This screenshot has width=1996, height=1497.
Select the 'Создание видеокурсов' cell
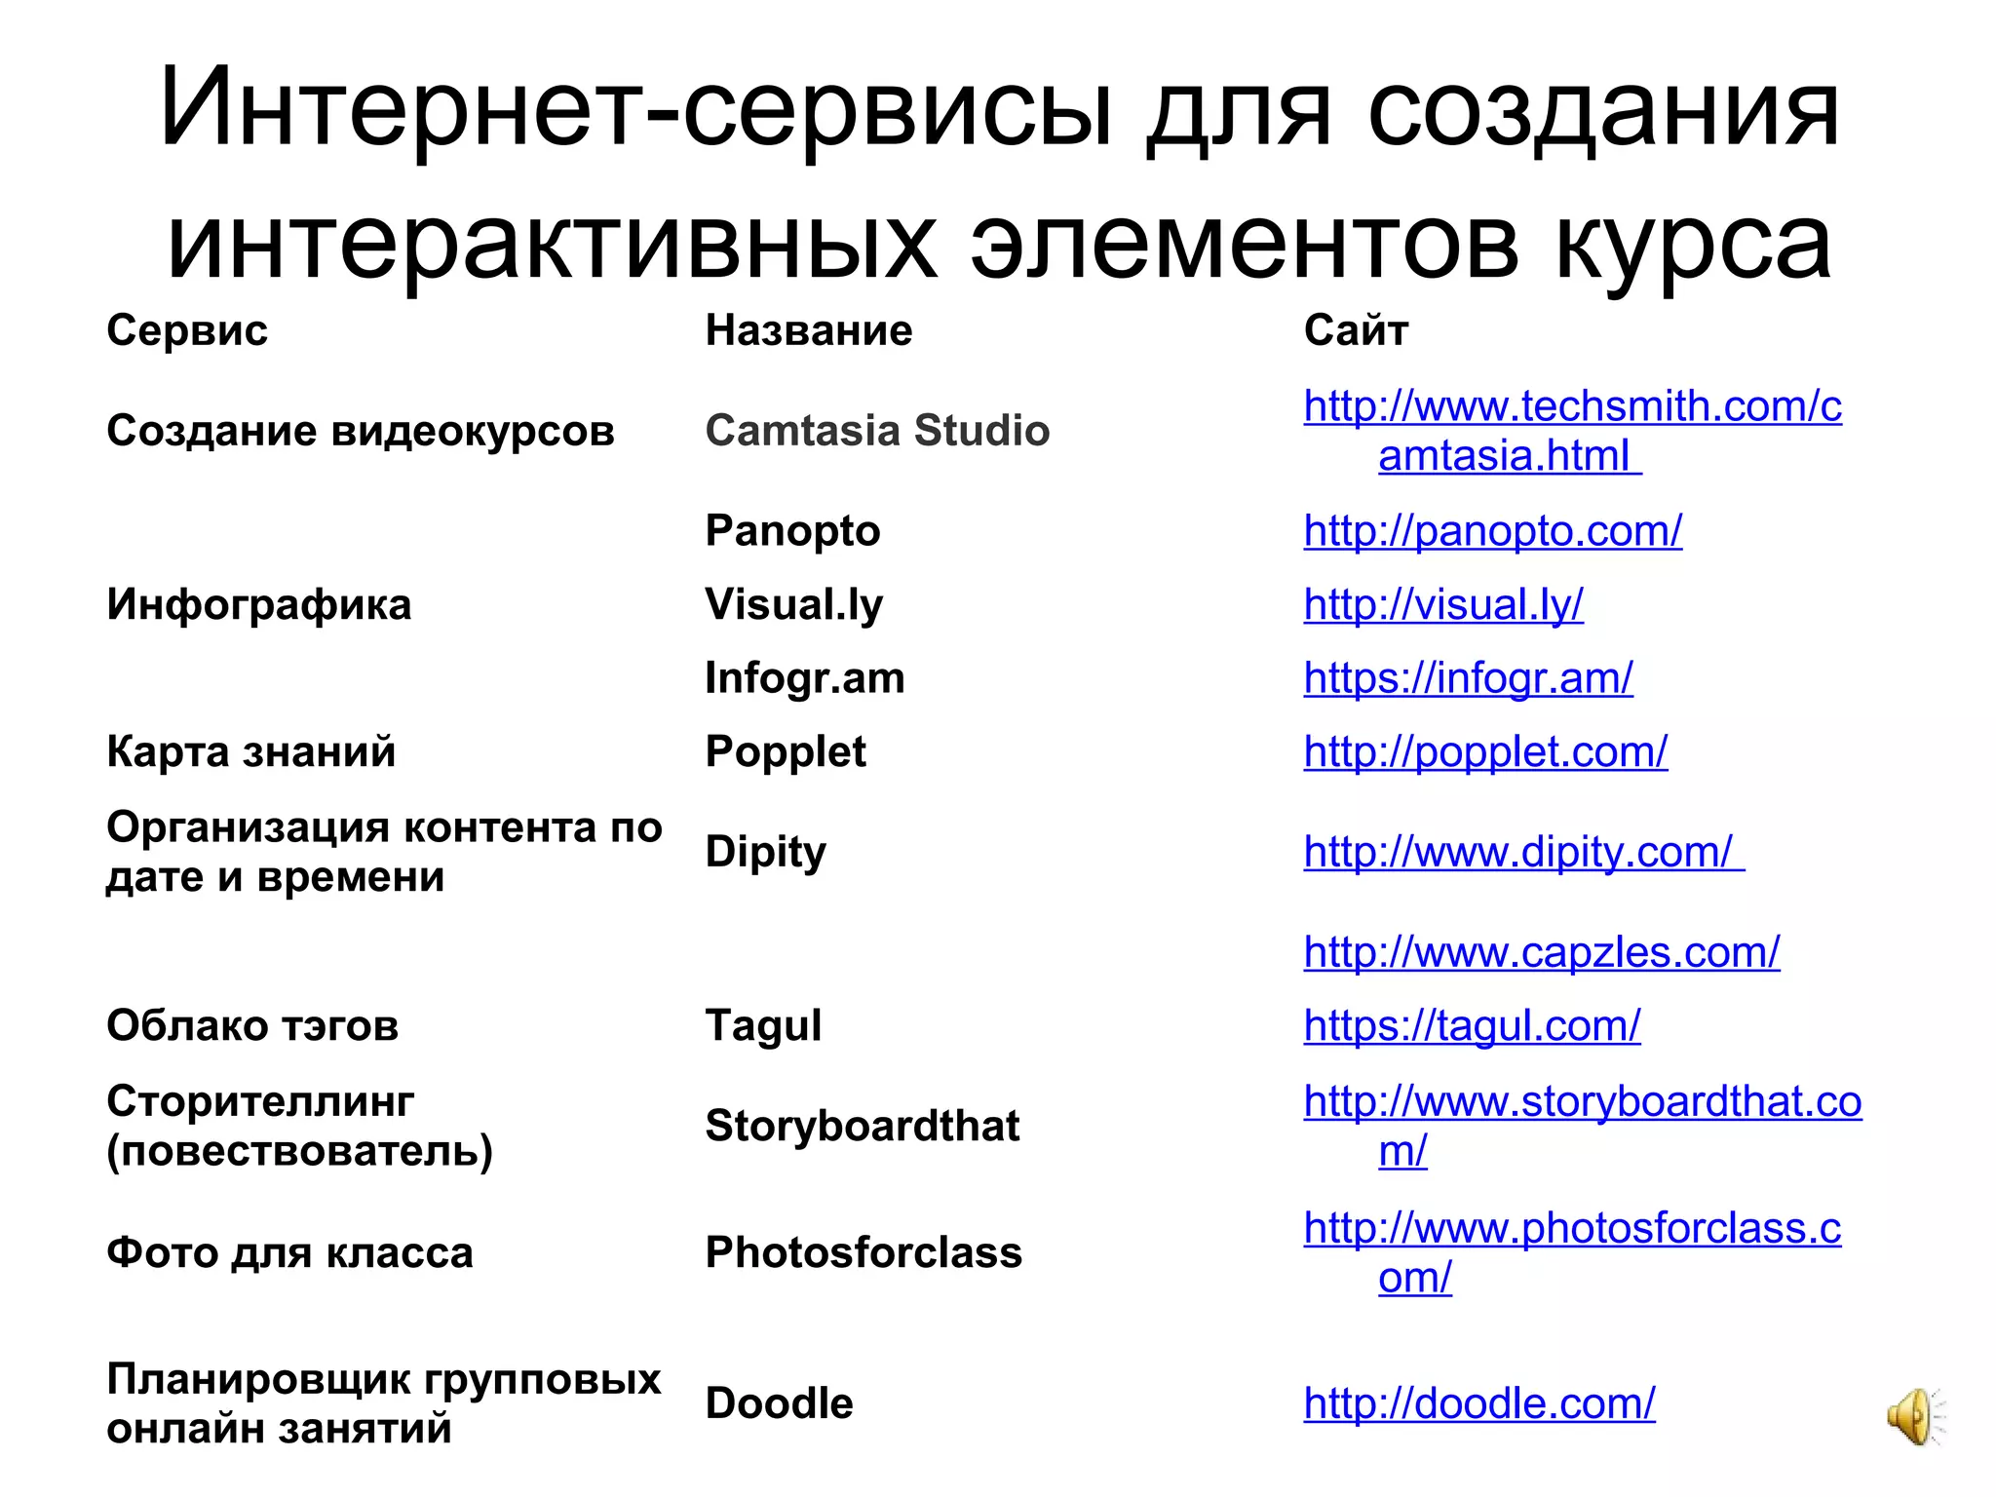(x=360, y=431)
